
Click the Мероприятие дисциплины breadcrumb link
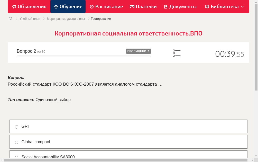tap(66, 19)
